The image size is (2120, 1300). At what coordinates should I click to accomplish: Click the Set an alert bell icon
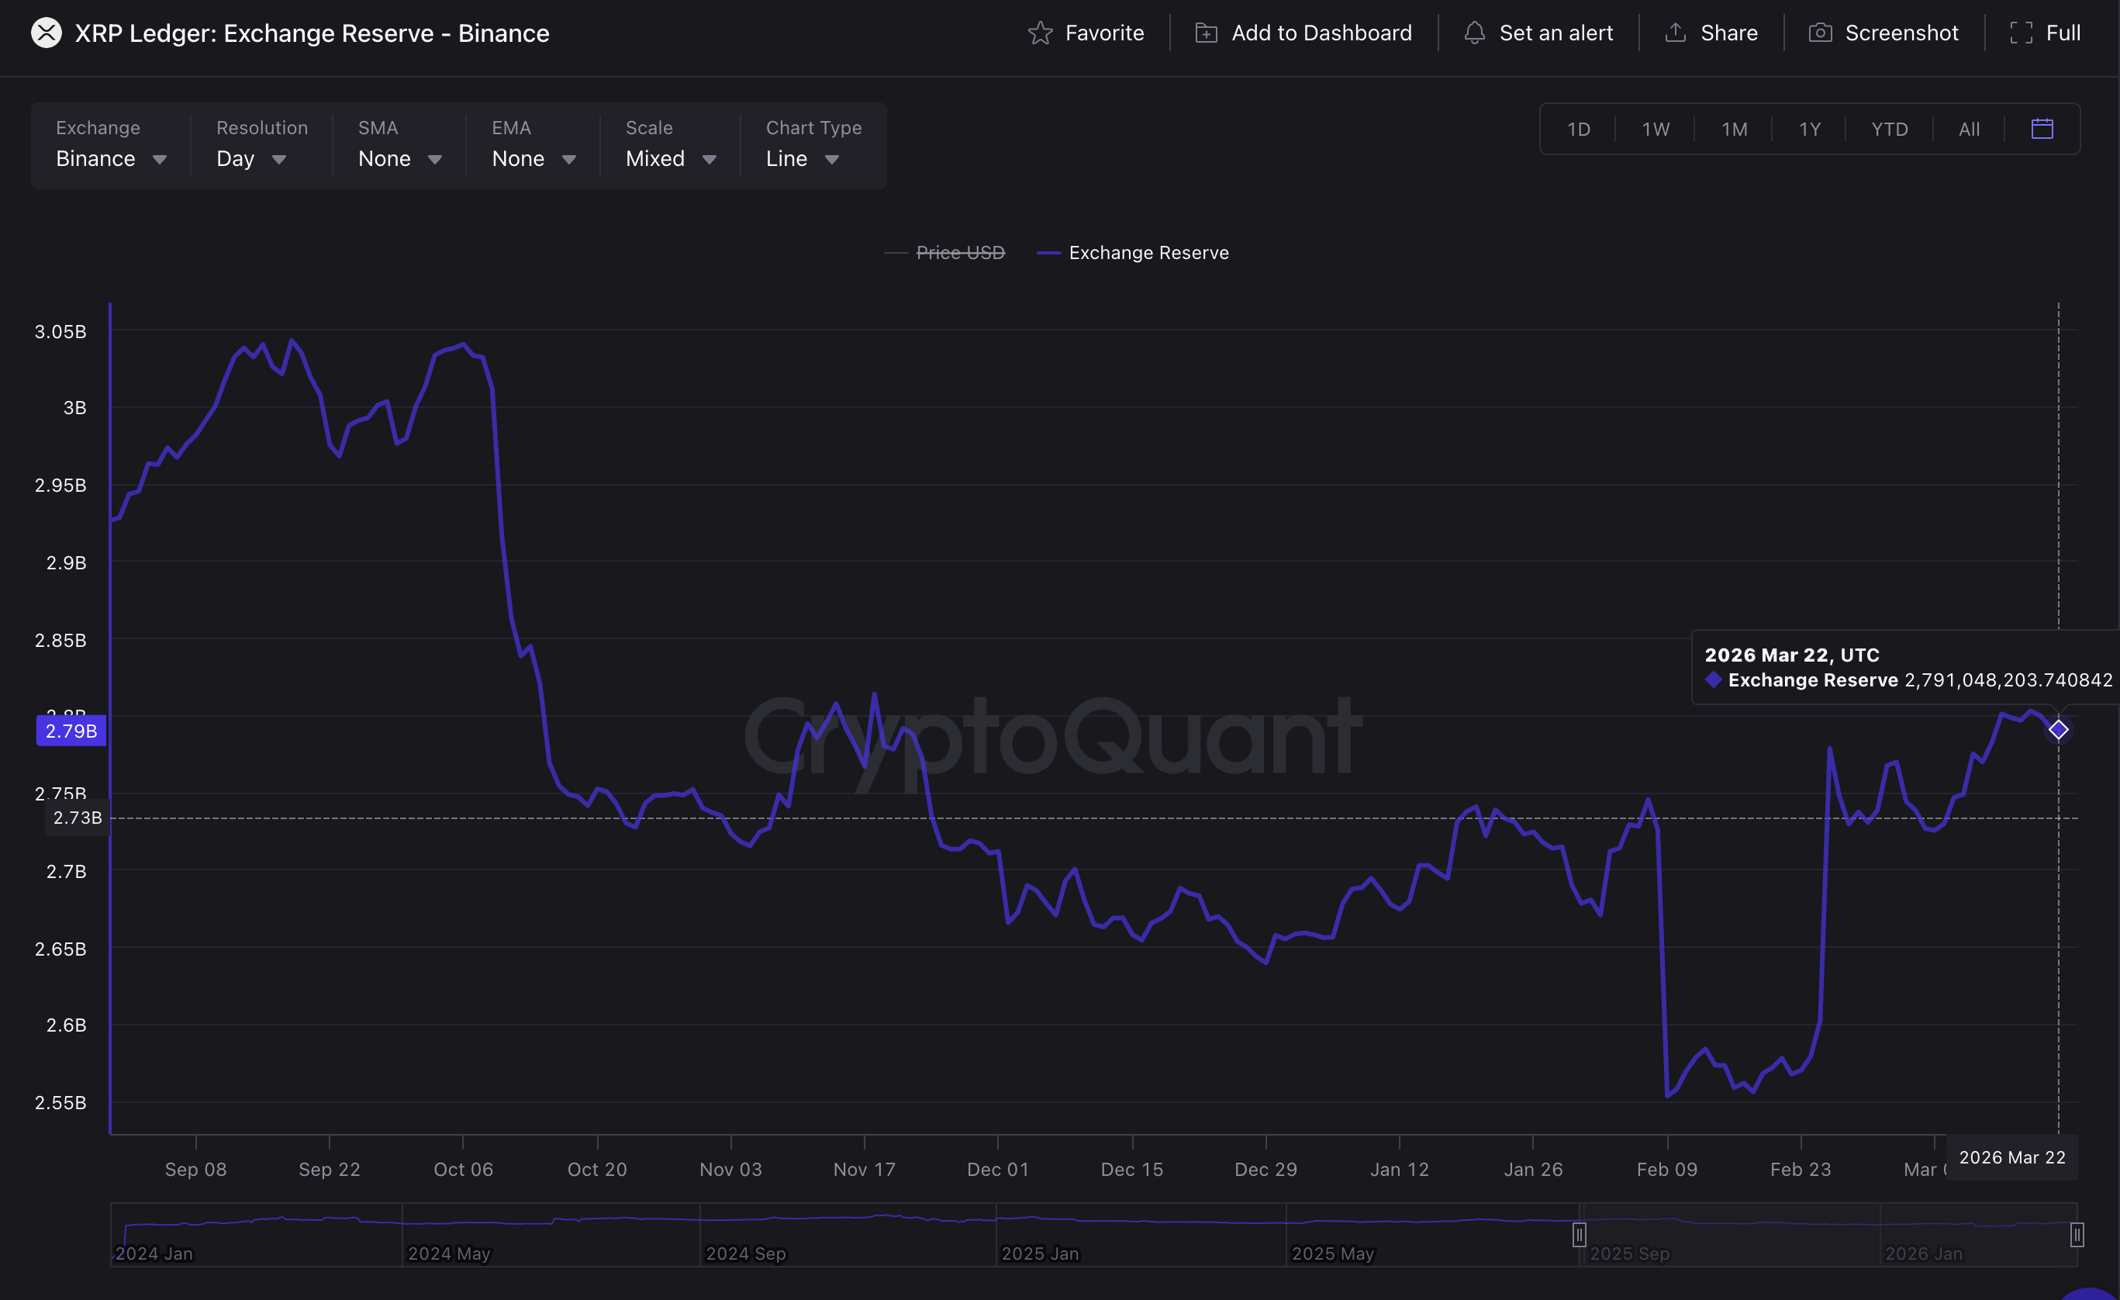point(1474,33)
